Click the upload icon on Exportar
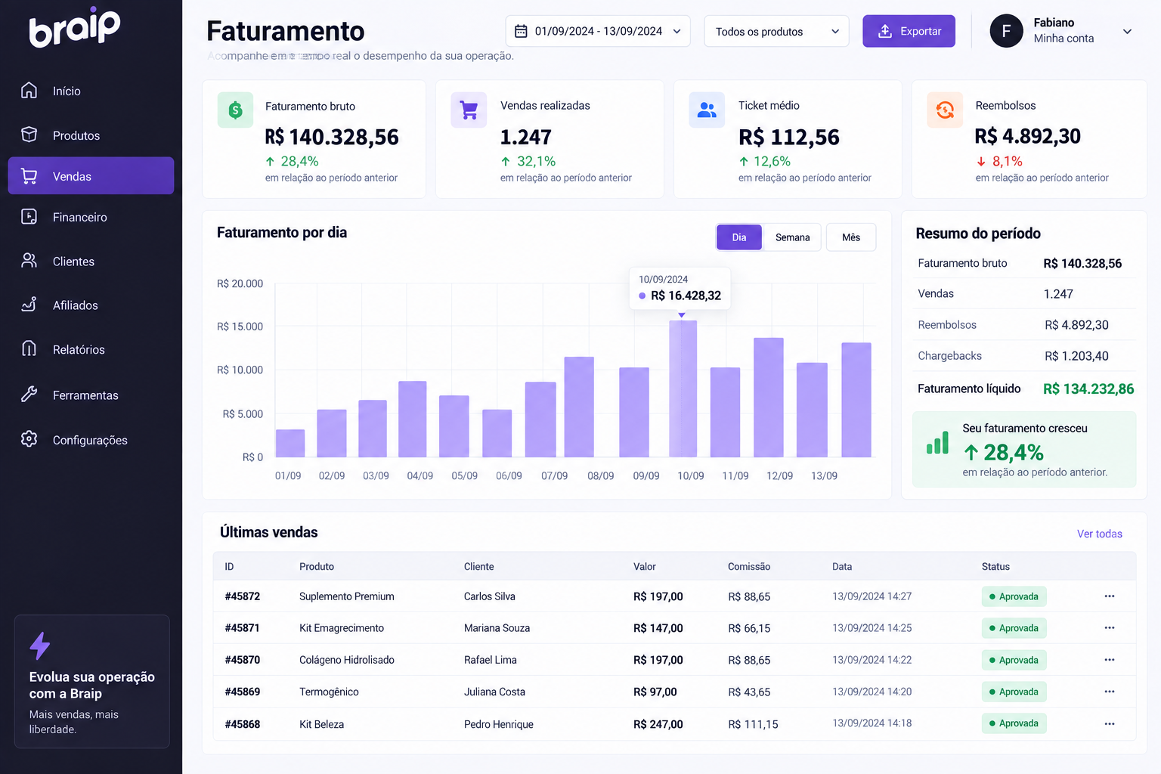 pos(885,31)
